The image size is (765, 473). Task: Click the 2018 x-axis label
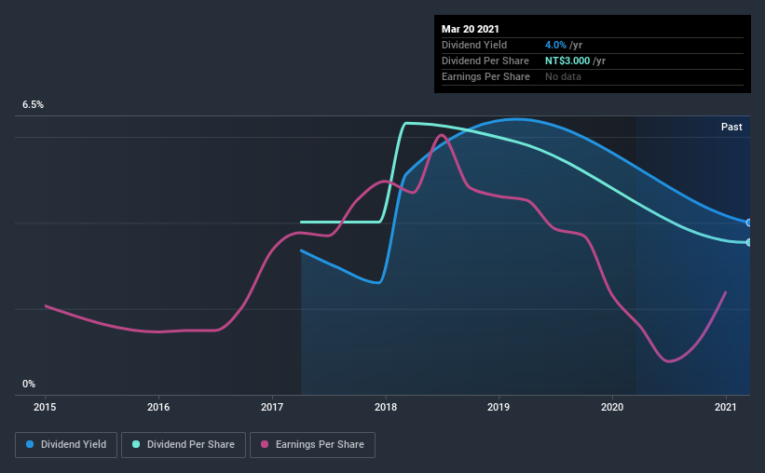coord(386,407)
